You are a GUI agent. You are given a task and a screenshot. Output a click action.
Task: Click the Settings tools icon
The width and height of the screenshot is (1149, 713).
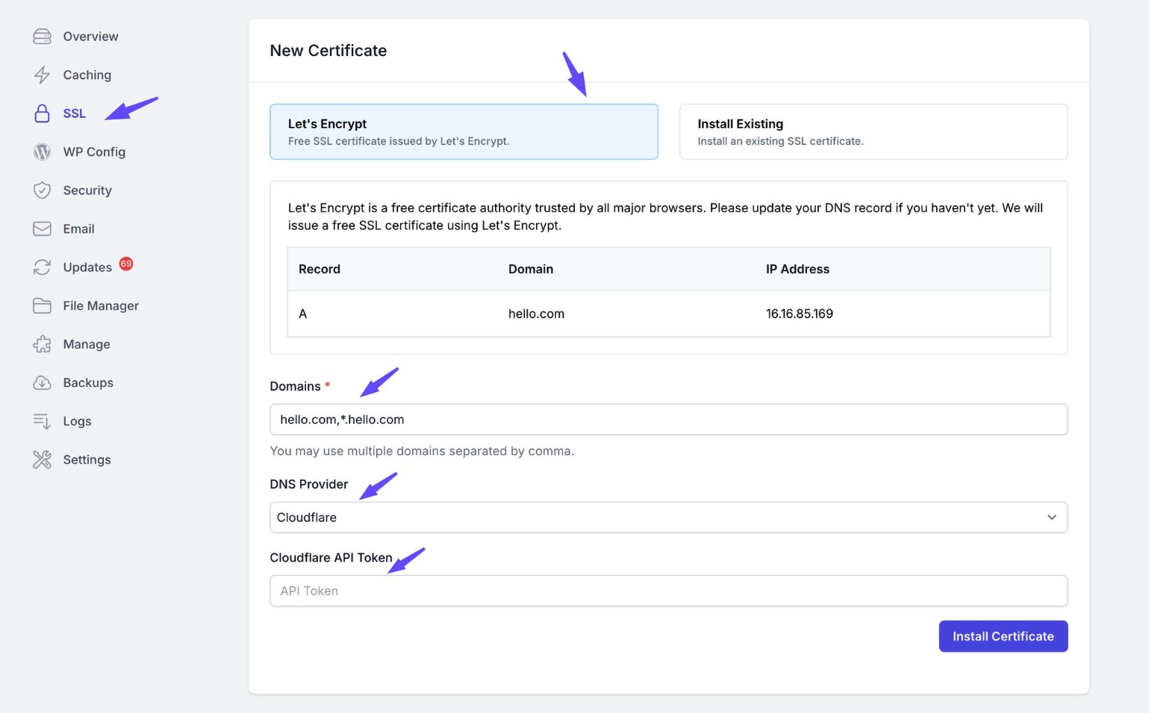[42, 459]
